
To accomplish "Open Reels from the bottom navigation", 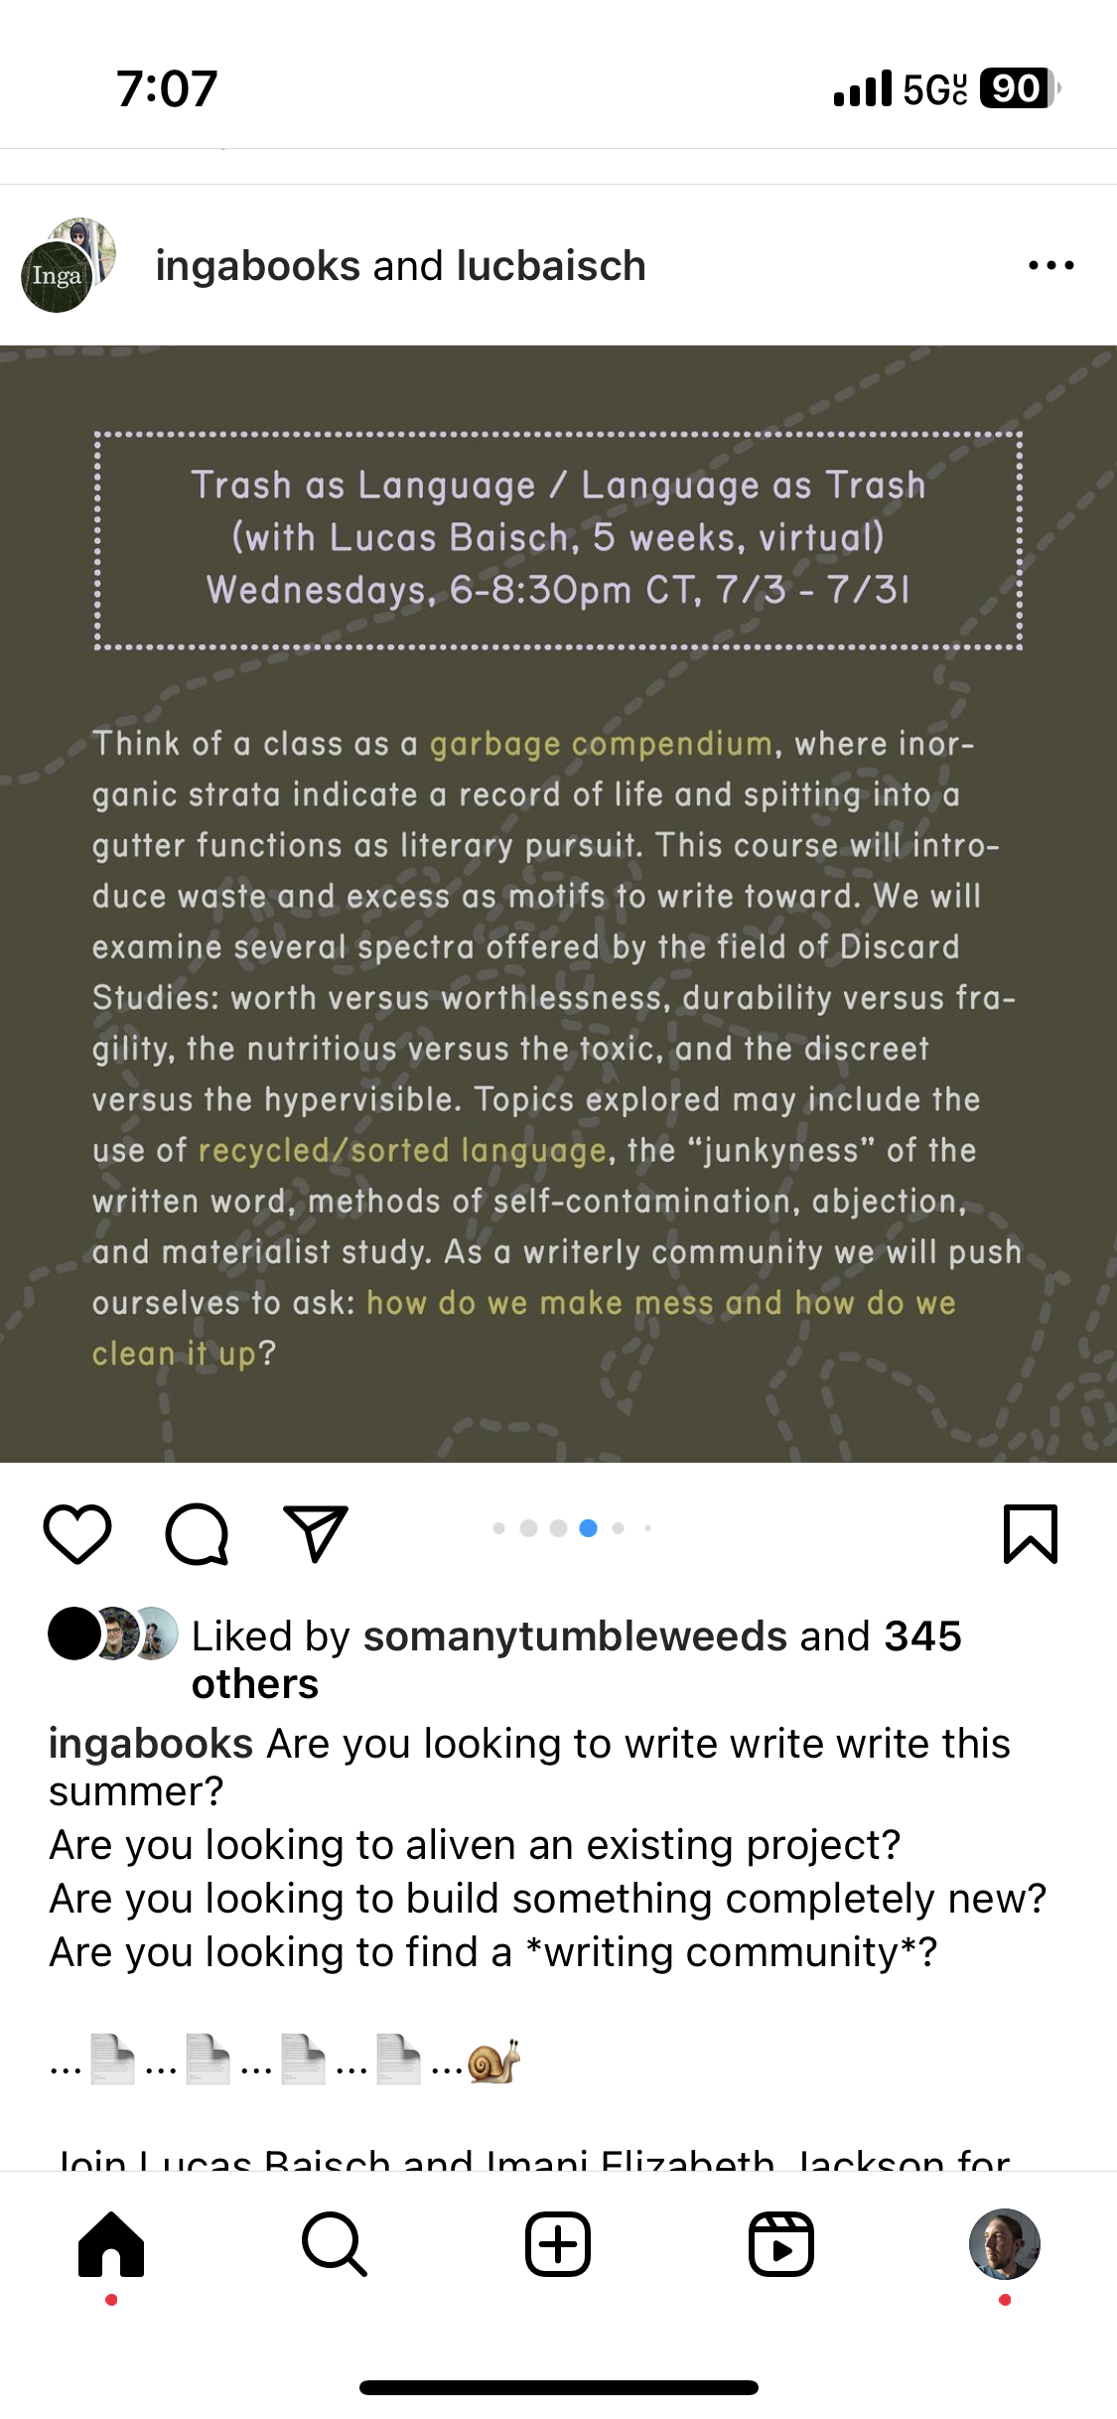I will (x=781, y=2244).
